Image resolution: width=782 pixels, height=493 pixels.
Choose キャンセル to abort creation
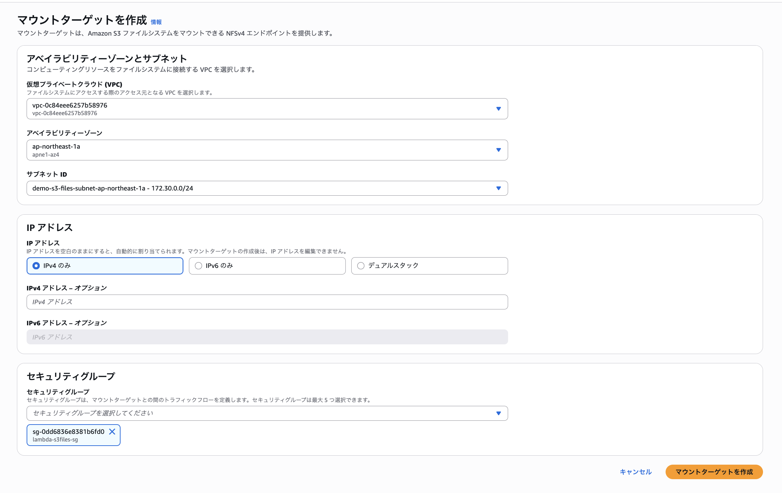635,472
